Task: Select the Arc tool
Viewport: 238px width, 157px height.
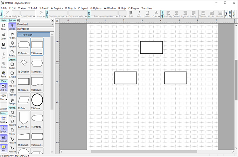Action: pos(12,83)
